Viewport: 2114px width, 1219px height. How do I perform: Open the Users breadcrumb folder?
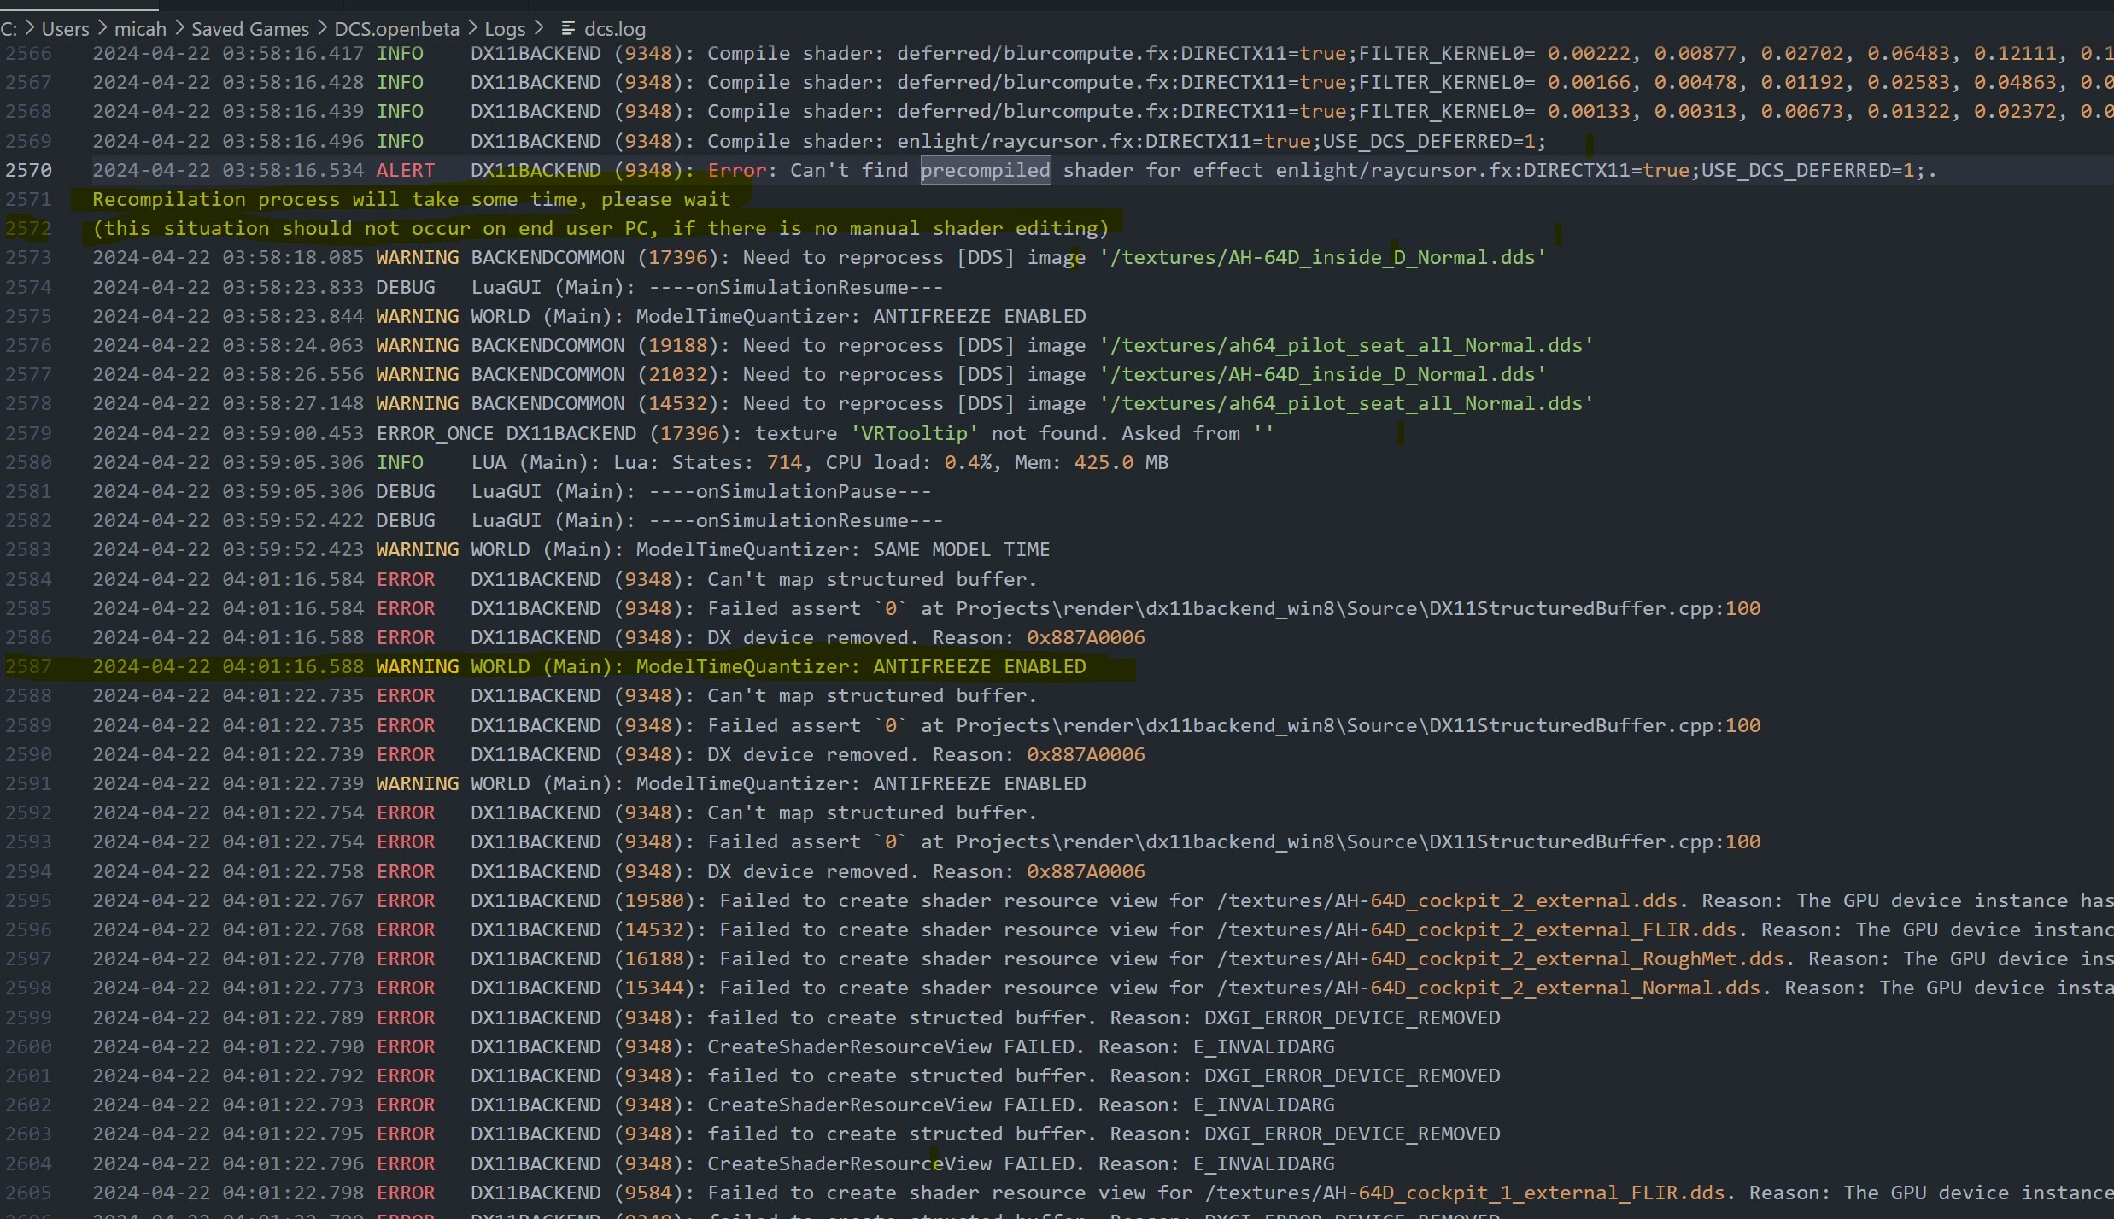(65, 29)
